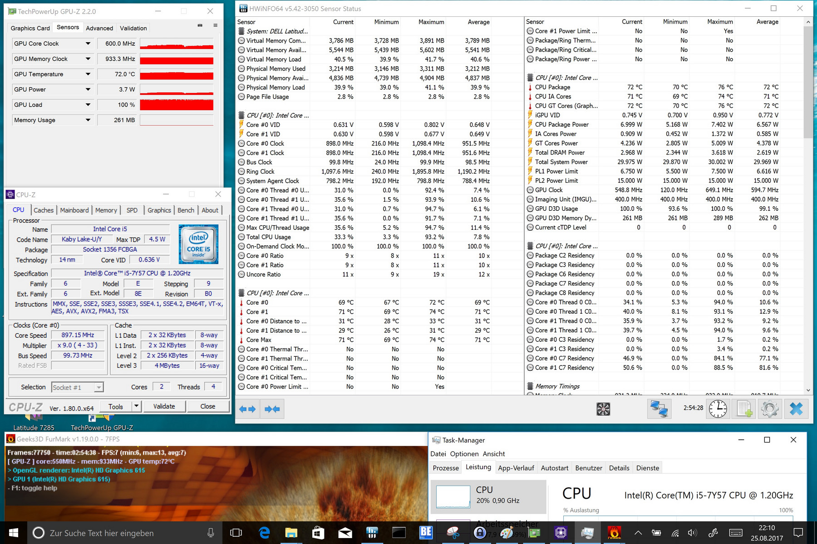Open GPU Load sensor dropdown
Image resolution: width=817 pixels, height=544 pixels.
(88, 105)
